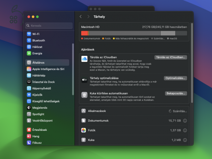The width and height of the screenshot is (212, 159).
Task: Enable automatic trash emptying via Bekapcsolás
Action: click(x=176, y=93)
